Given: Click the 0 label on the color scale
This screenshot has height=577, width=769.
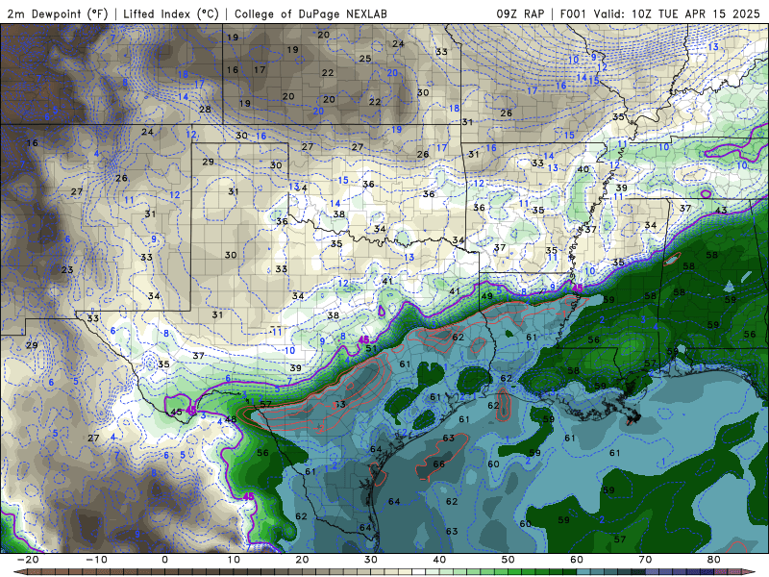Looking at the screenshot, I should pyautogui.click(x=164, y=560).
